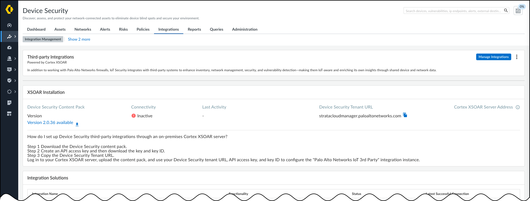Click the Device Security Content Pack label
This screenshot has width=530, height=201.
point(56,107)
